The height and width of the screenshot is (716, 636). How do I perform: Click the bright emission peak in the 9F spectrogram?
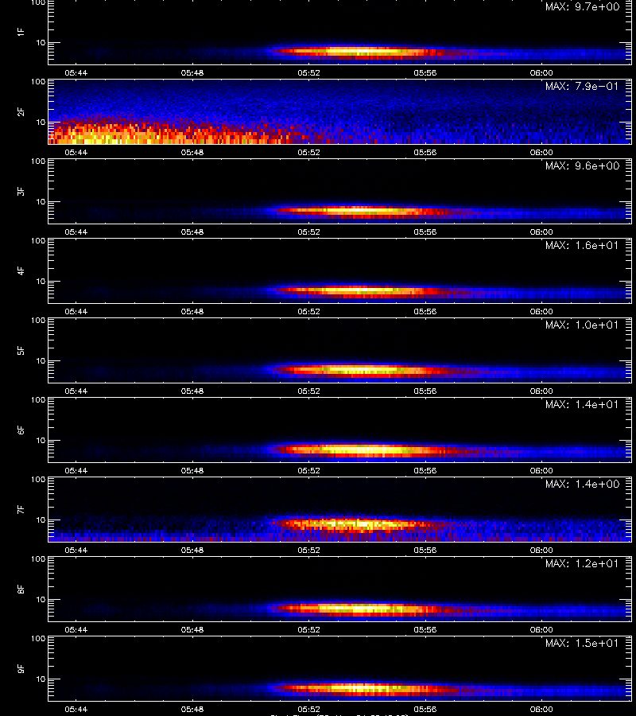click(x=360, y=687)
